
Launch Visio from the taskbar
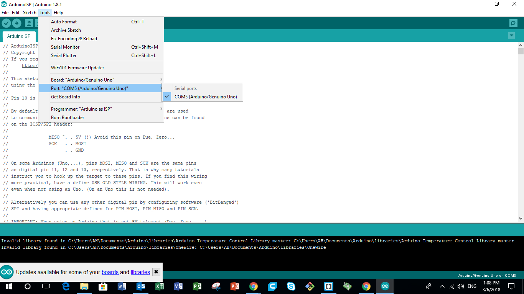[178, 286]
